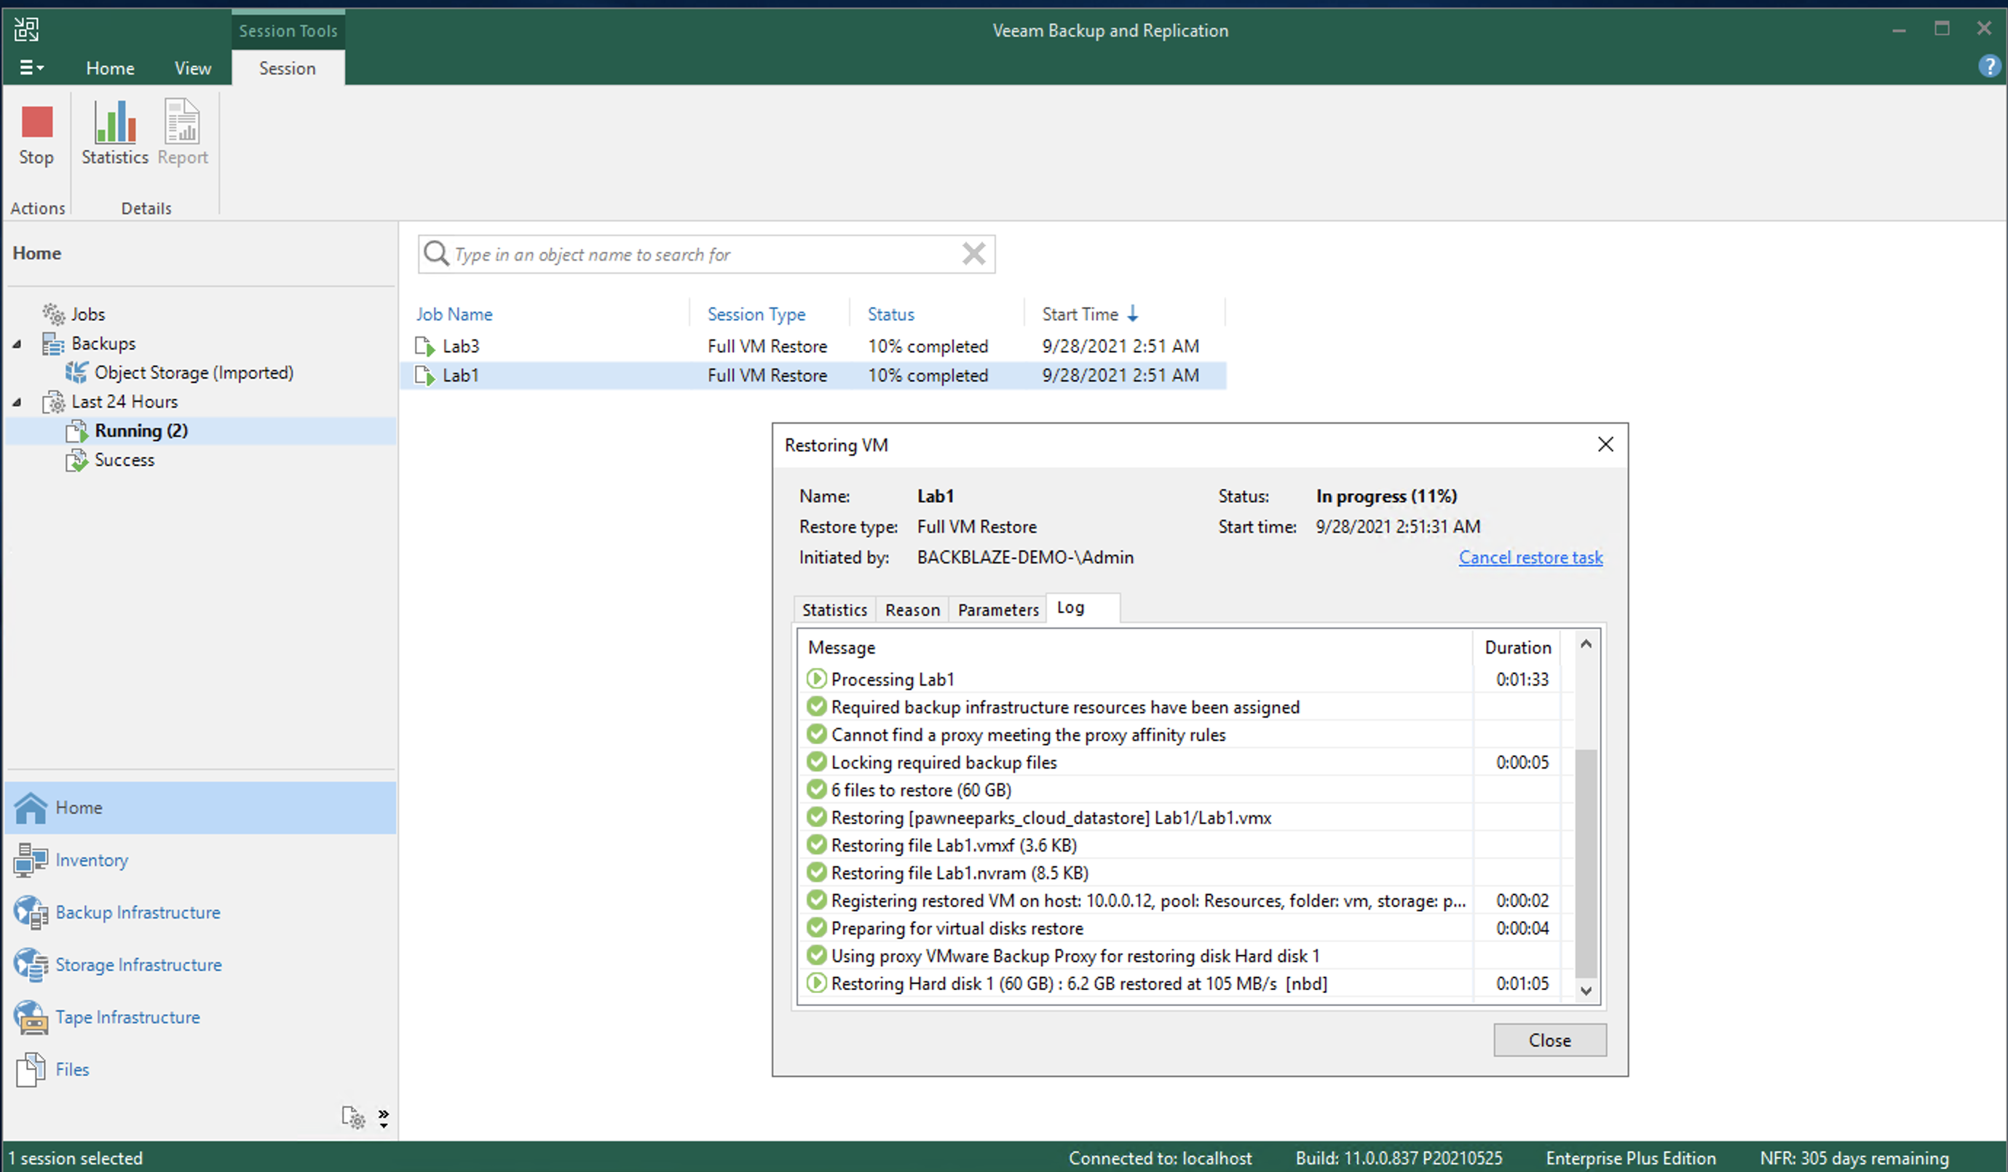Select Object Storage (Imported) icon
Screen dimensions: 2008x1172
click(x=76, y=372)
